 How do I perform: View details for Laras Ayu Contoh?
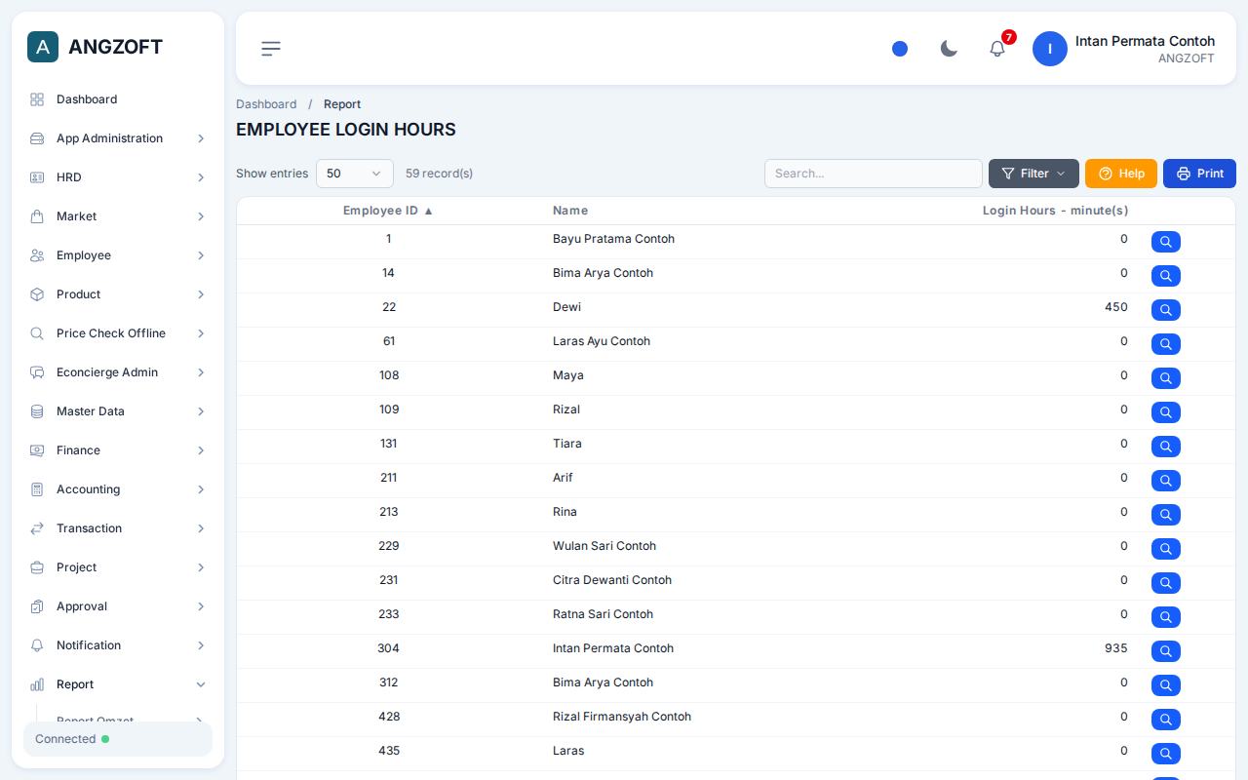point(1166,344)
